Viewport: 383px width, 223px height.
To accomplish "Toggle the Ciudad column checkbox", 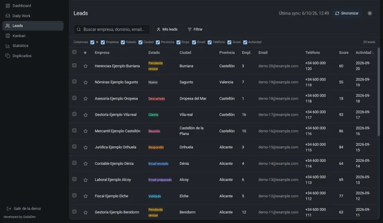I will (x=140, y=43).
